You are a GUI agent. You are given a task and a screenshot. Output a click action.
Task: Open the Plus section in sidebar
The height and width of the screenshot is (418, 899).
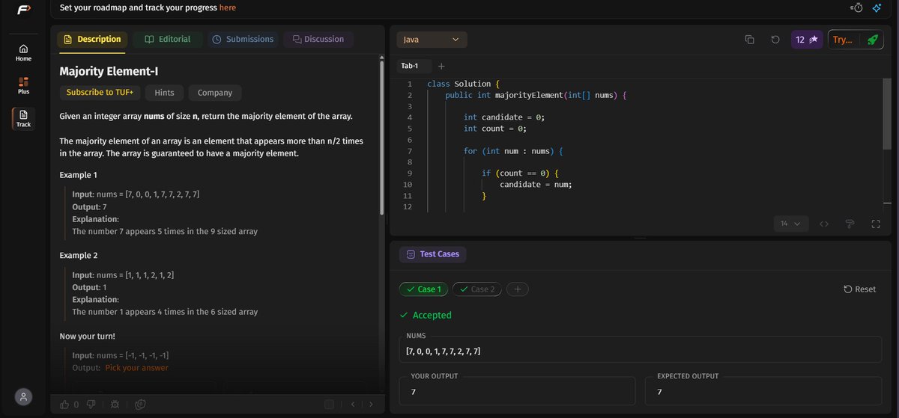point(23,85)
